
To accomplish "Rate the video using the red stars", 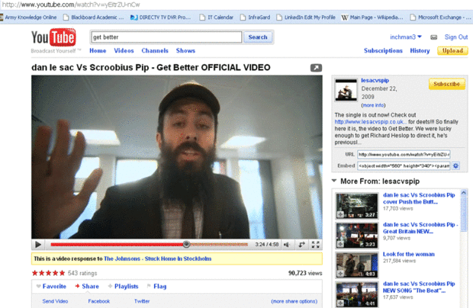I will pyautogui.click(x=48, y=273).
